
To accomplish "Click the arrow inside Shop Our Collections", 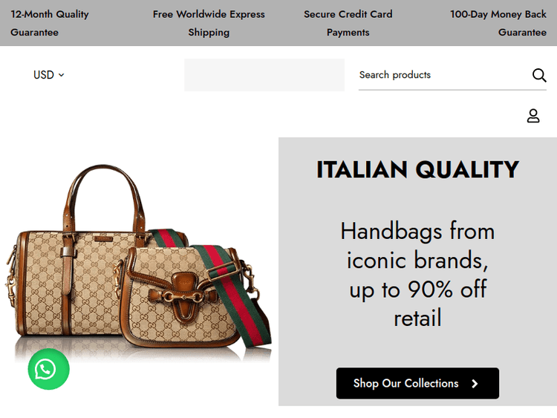I will pyautogui.click(x=475, y=384).
